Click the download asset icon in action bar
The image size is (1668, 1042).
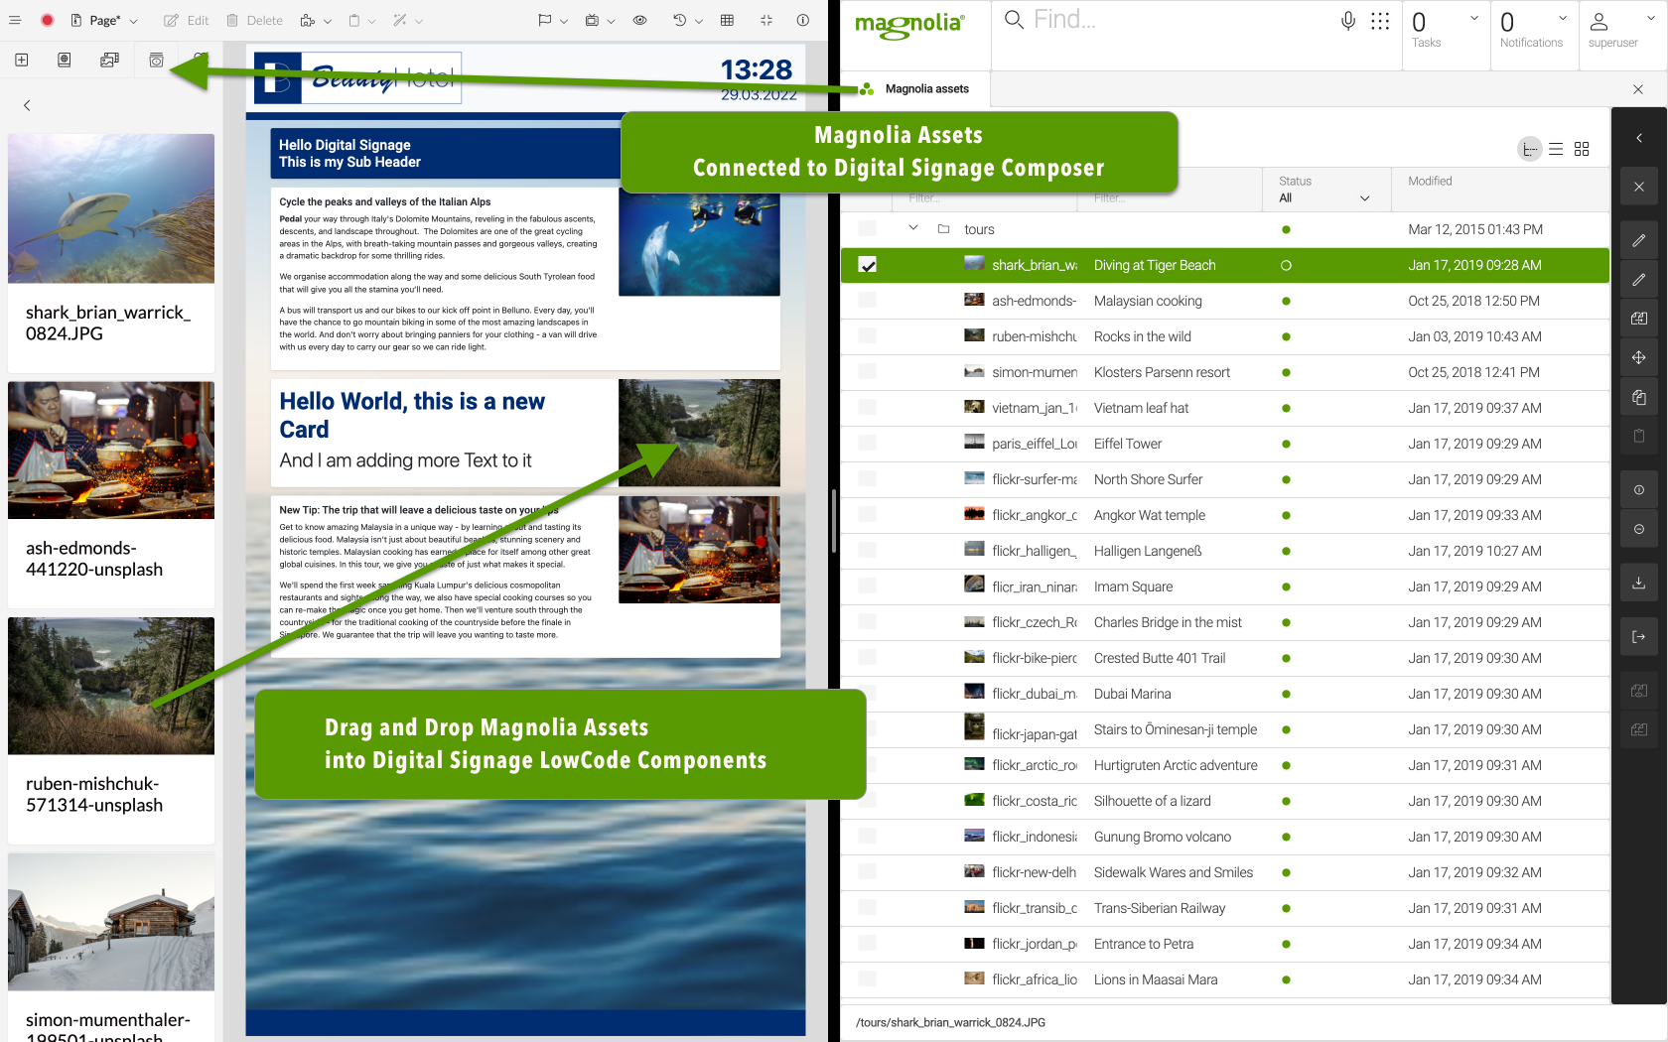coord(1638,583)
